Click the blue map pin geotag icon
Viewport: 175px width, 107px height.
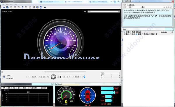click(84, 77)
